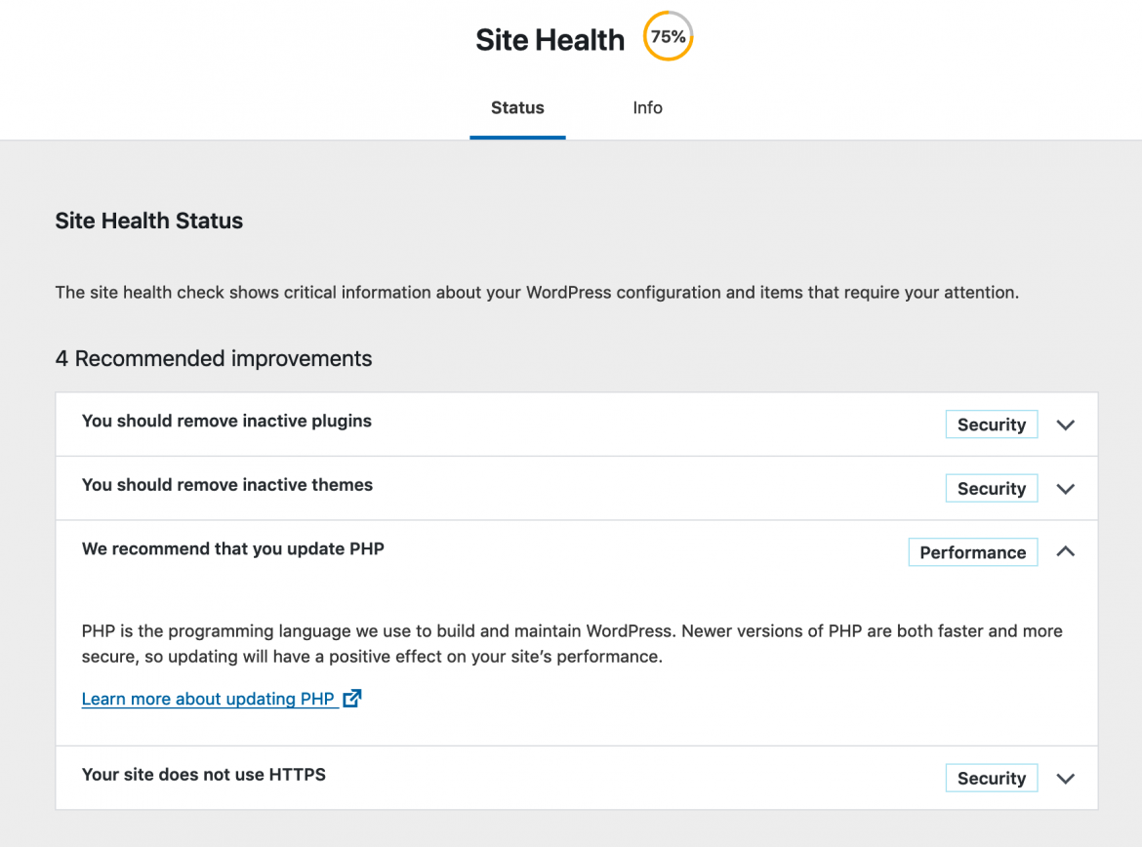1142x847 pixels.
Task: Click 'We recommend that you update PHP' title
Action: (233, 549)
